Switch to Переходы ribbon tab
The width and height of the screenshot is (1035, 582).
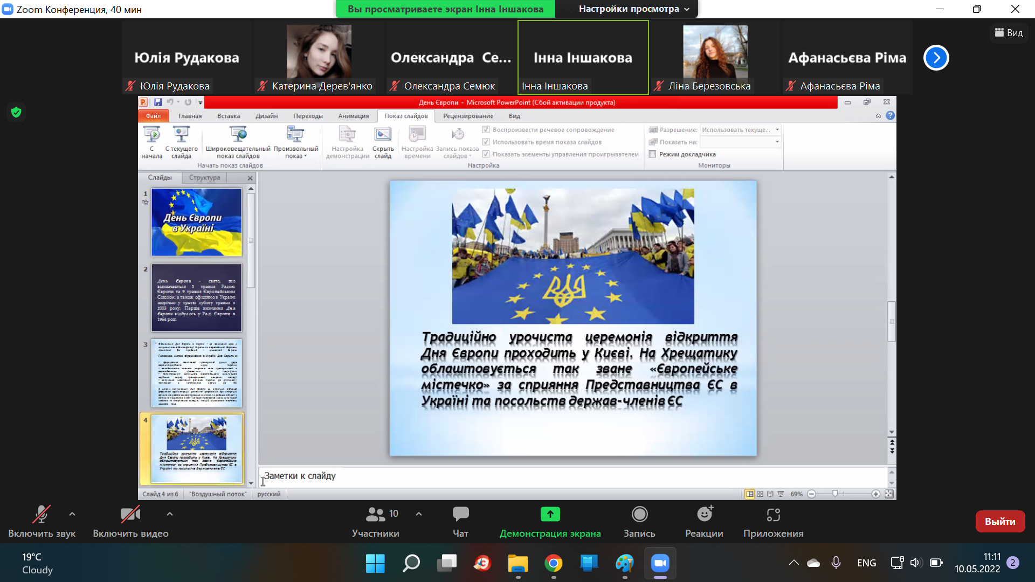[x=308, y=116]
